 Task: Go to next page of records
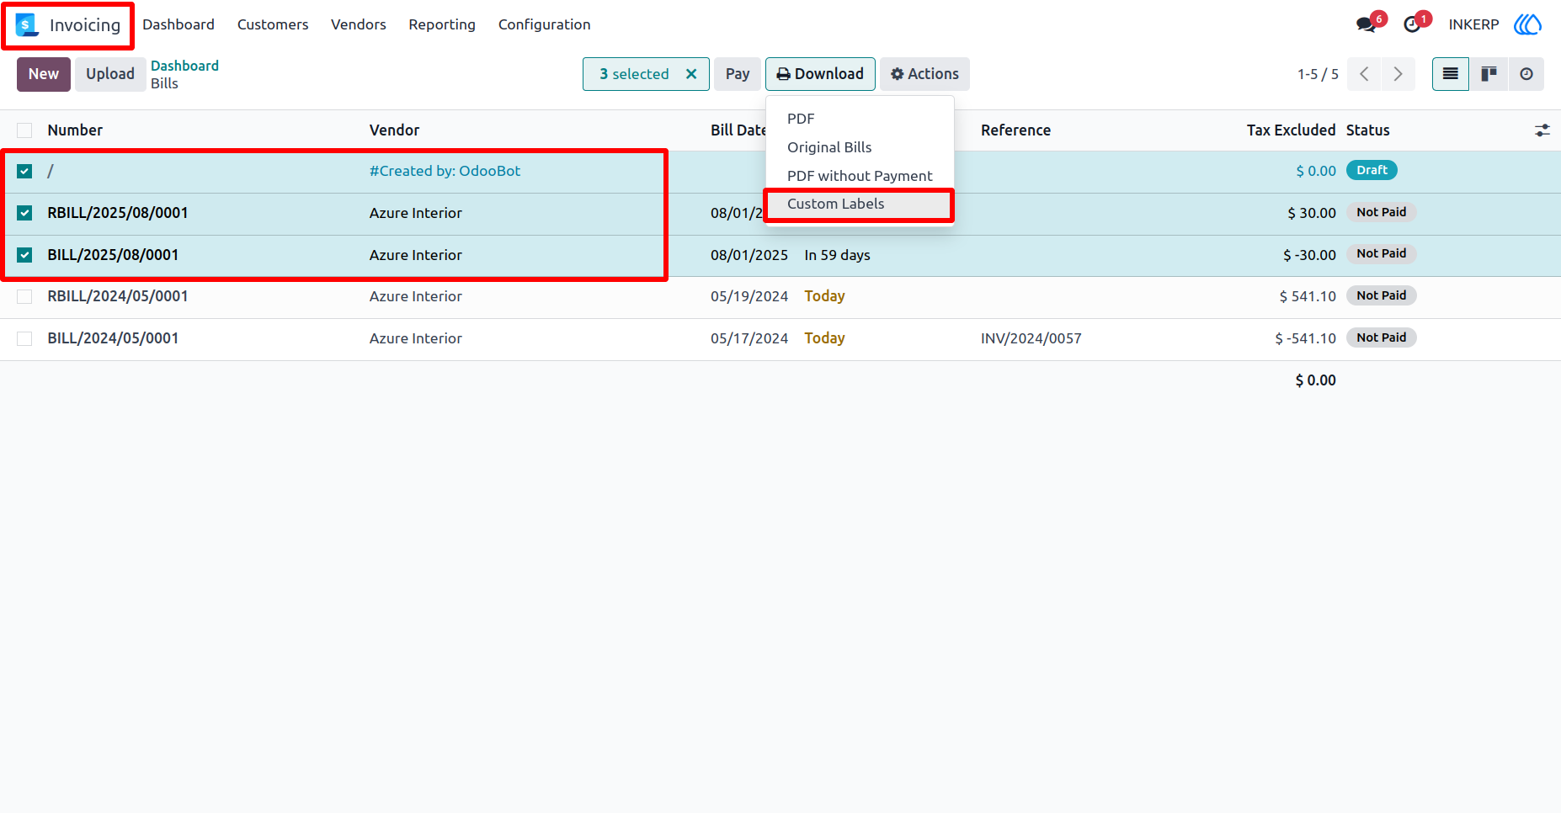(x=1399, y=74)
